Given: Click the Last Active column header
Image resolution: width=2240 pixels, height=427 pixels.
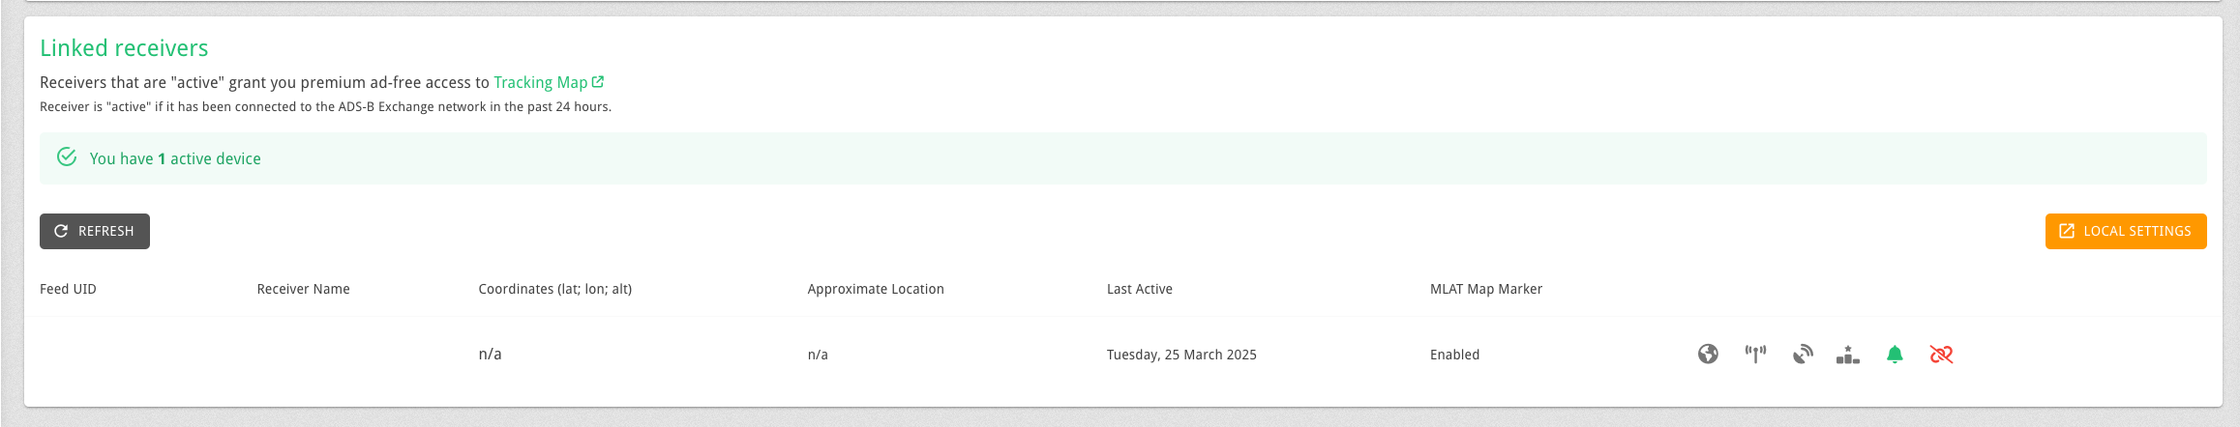Looking at the screenshot, I should coord(1139,289).
